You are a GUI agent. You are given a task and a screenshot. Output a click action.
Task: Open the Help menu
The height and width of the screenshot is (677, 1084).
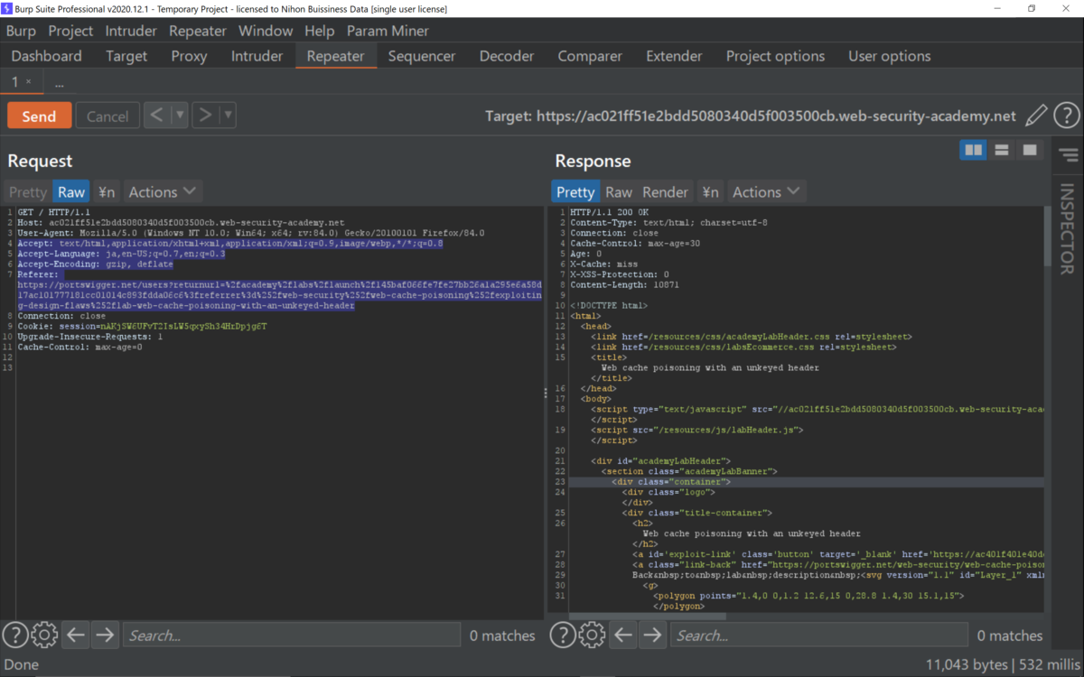(x=319, y=31)
